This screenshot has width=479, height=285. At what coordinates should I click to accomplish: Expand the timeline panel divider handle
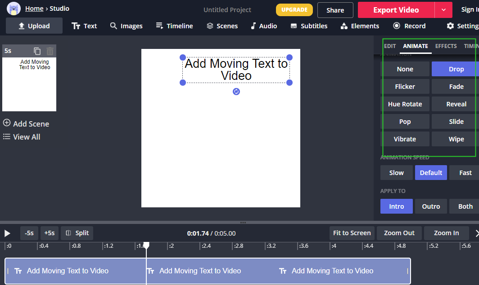tap(243, 222)
